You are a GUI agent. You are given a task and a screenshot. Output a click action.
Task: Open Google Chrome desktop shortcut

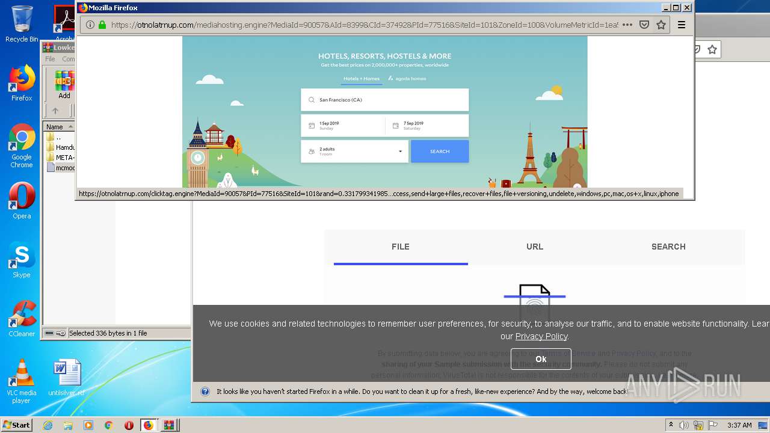(22, 146)
